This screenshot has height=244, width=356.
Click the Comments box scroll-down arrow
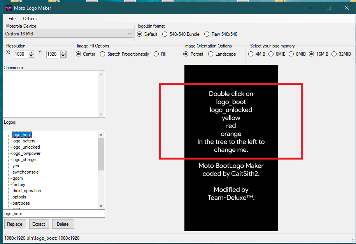[101, 114]
